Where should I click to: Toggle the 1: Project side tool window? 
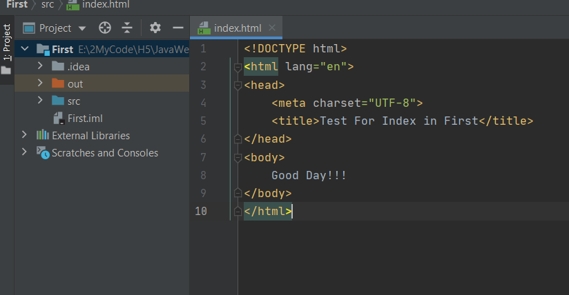(x=7, y=50)
